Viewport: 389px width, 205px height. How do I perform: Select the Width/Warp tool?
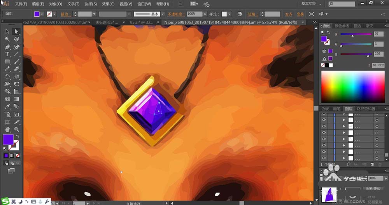pyautogui.click(x=7, y=84)
